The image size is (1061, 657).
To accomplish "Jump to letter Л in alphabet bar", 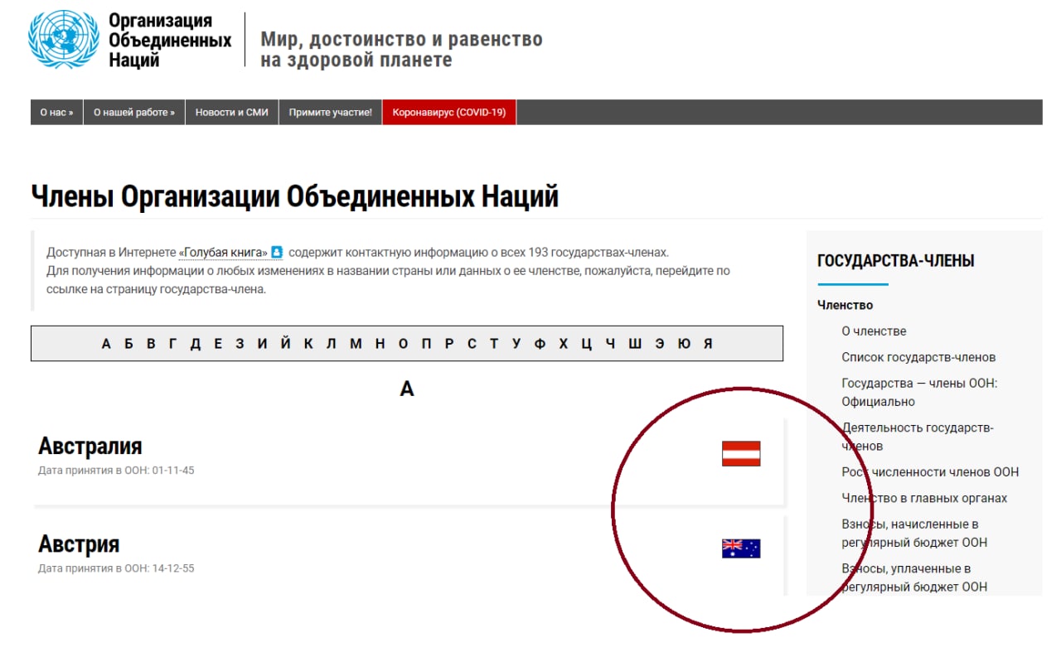I will [331, 344].
